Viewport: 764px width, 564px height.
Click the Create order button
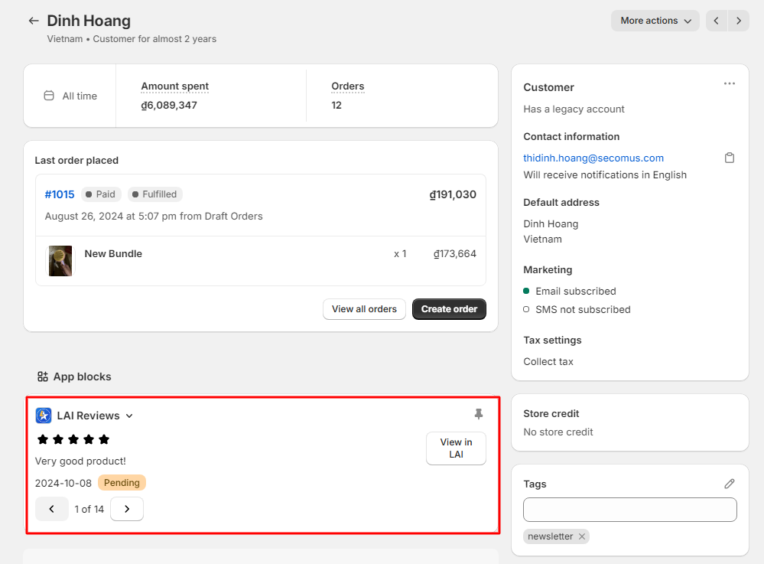(449, 309)
